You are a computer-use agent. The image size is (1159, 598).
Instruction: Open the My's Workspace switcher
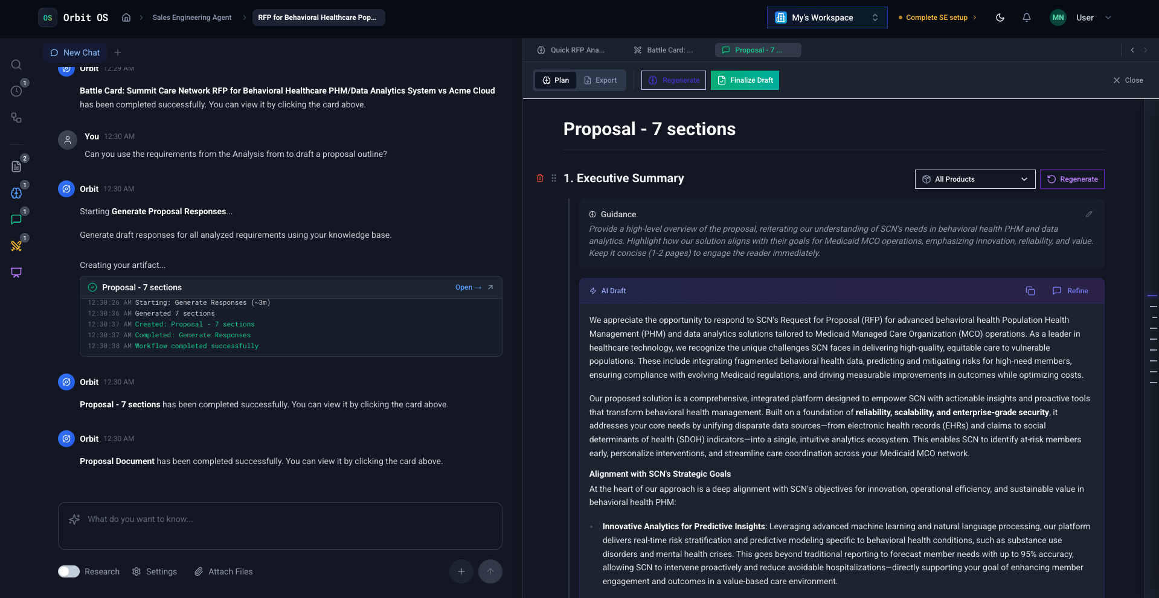(x=826, y=17)
